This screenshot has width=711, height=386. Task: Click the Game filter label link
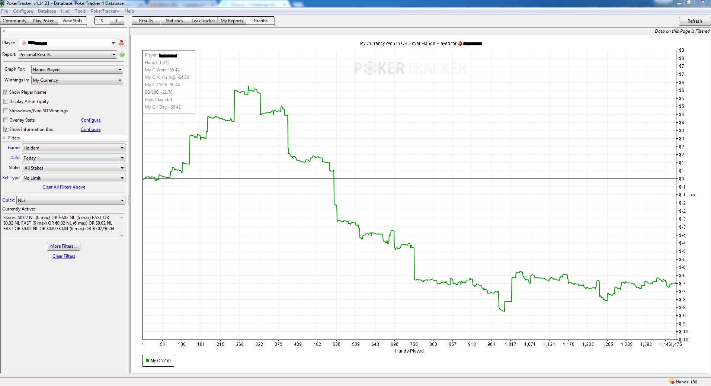(14, 148)
